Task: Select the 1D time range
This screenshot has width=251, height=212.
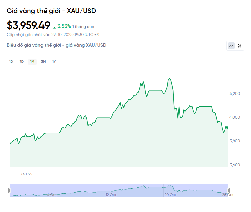Action: (11, 61)
